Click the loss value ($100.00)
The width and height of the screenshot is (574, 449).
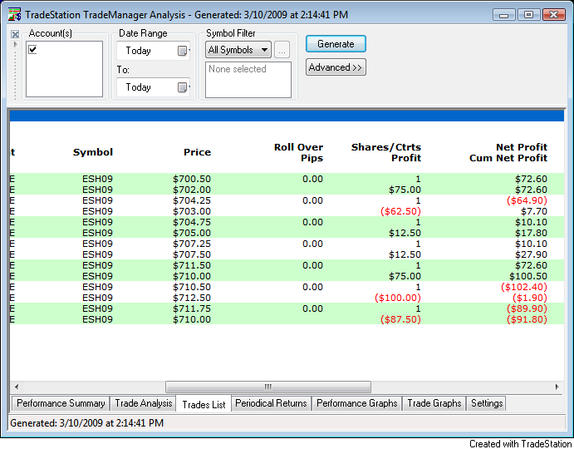[398, 298]
